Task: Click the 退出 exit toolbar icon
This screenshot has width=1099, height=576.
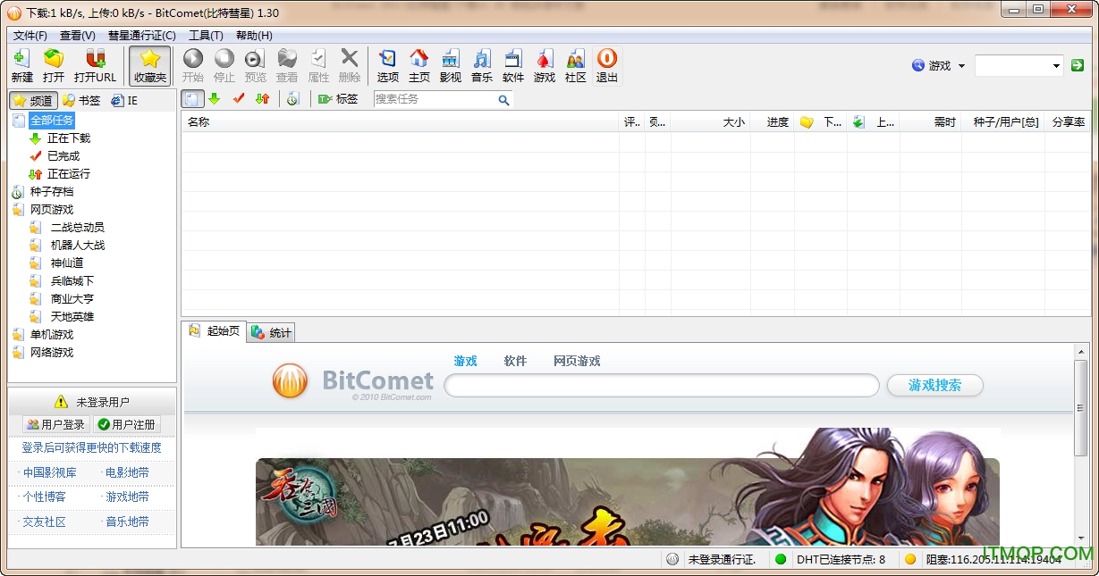Action: (607, 66)
